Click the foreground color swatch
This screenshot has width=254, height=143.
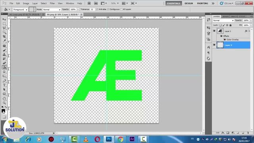(3, 111)
